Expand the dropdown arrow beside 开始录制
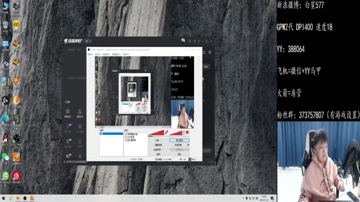This screenshot has height=202, width=360. (188, 145)
